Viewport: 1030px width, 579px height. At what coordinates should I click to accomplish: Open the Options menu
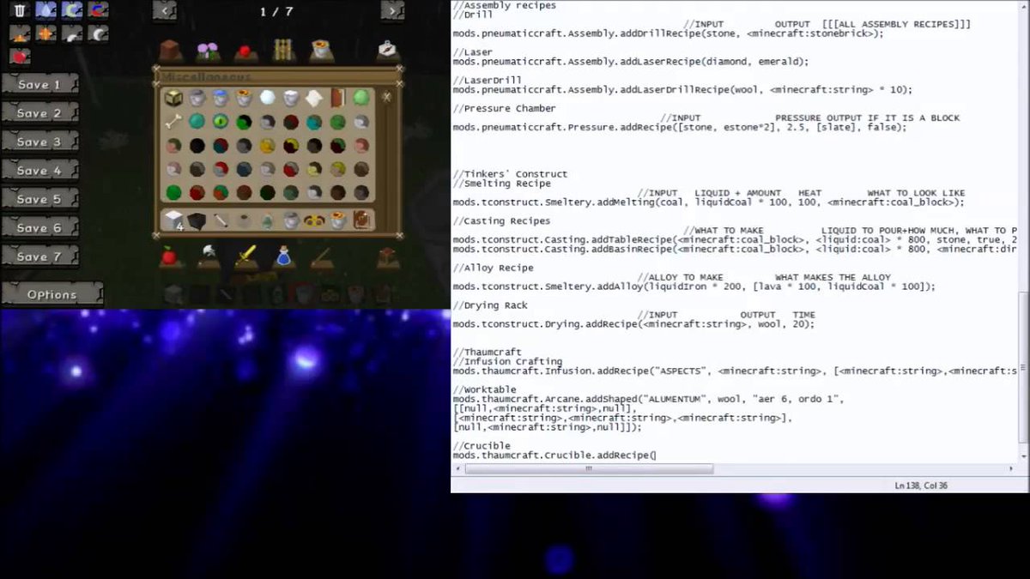point(51,293)
